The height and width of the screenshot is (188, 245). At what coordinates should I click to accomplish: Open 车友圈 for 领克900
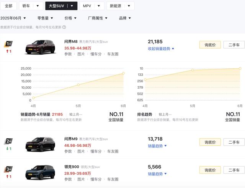[113, 179]
